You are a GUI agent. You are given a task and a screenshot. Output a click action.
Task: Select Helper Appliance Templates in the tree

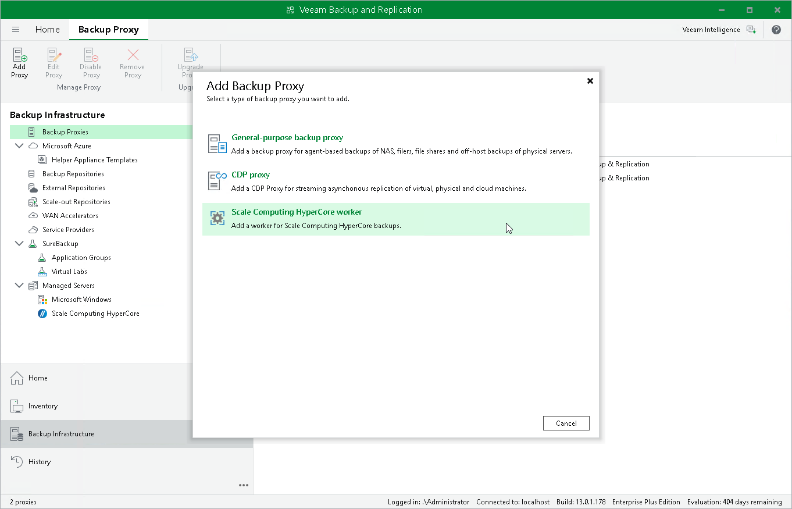pyautogui.click(x=95, y=160)
